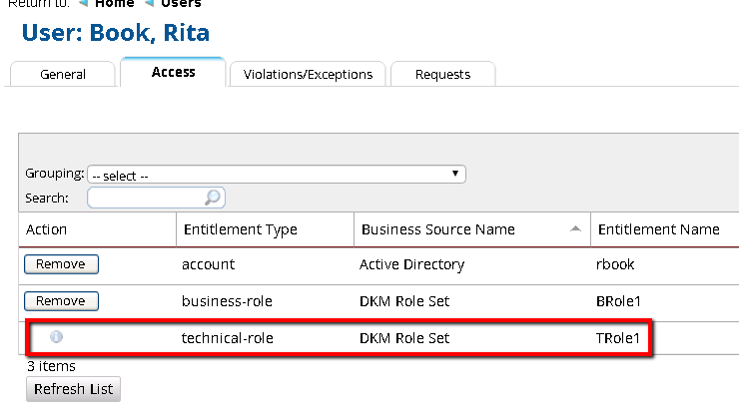The image size is (739, 420).
Task: Select the Access tab
Action: (x=173, y=72)
